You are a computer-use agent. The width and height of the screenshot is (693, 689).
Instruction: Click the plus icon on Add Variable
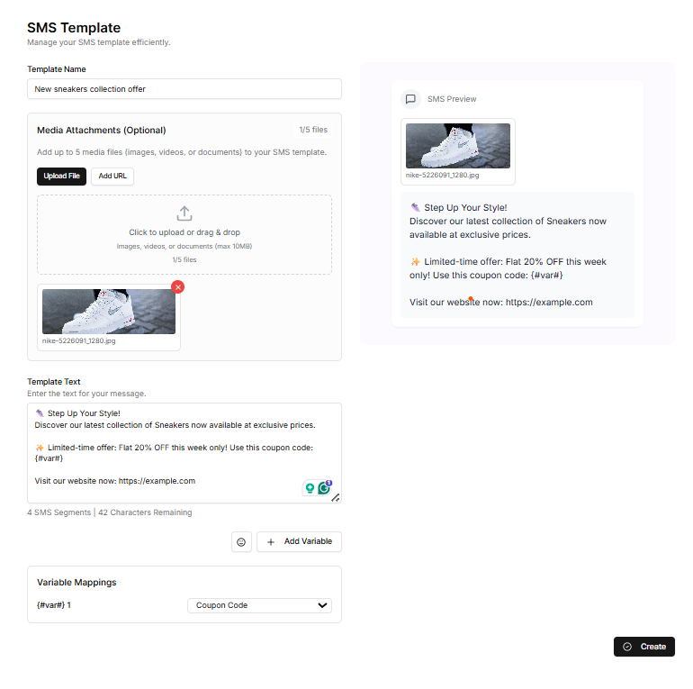point(271,542)
